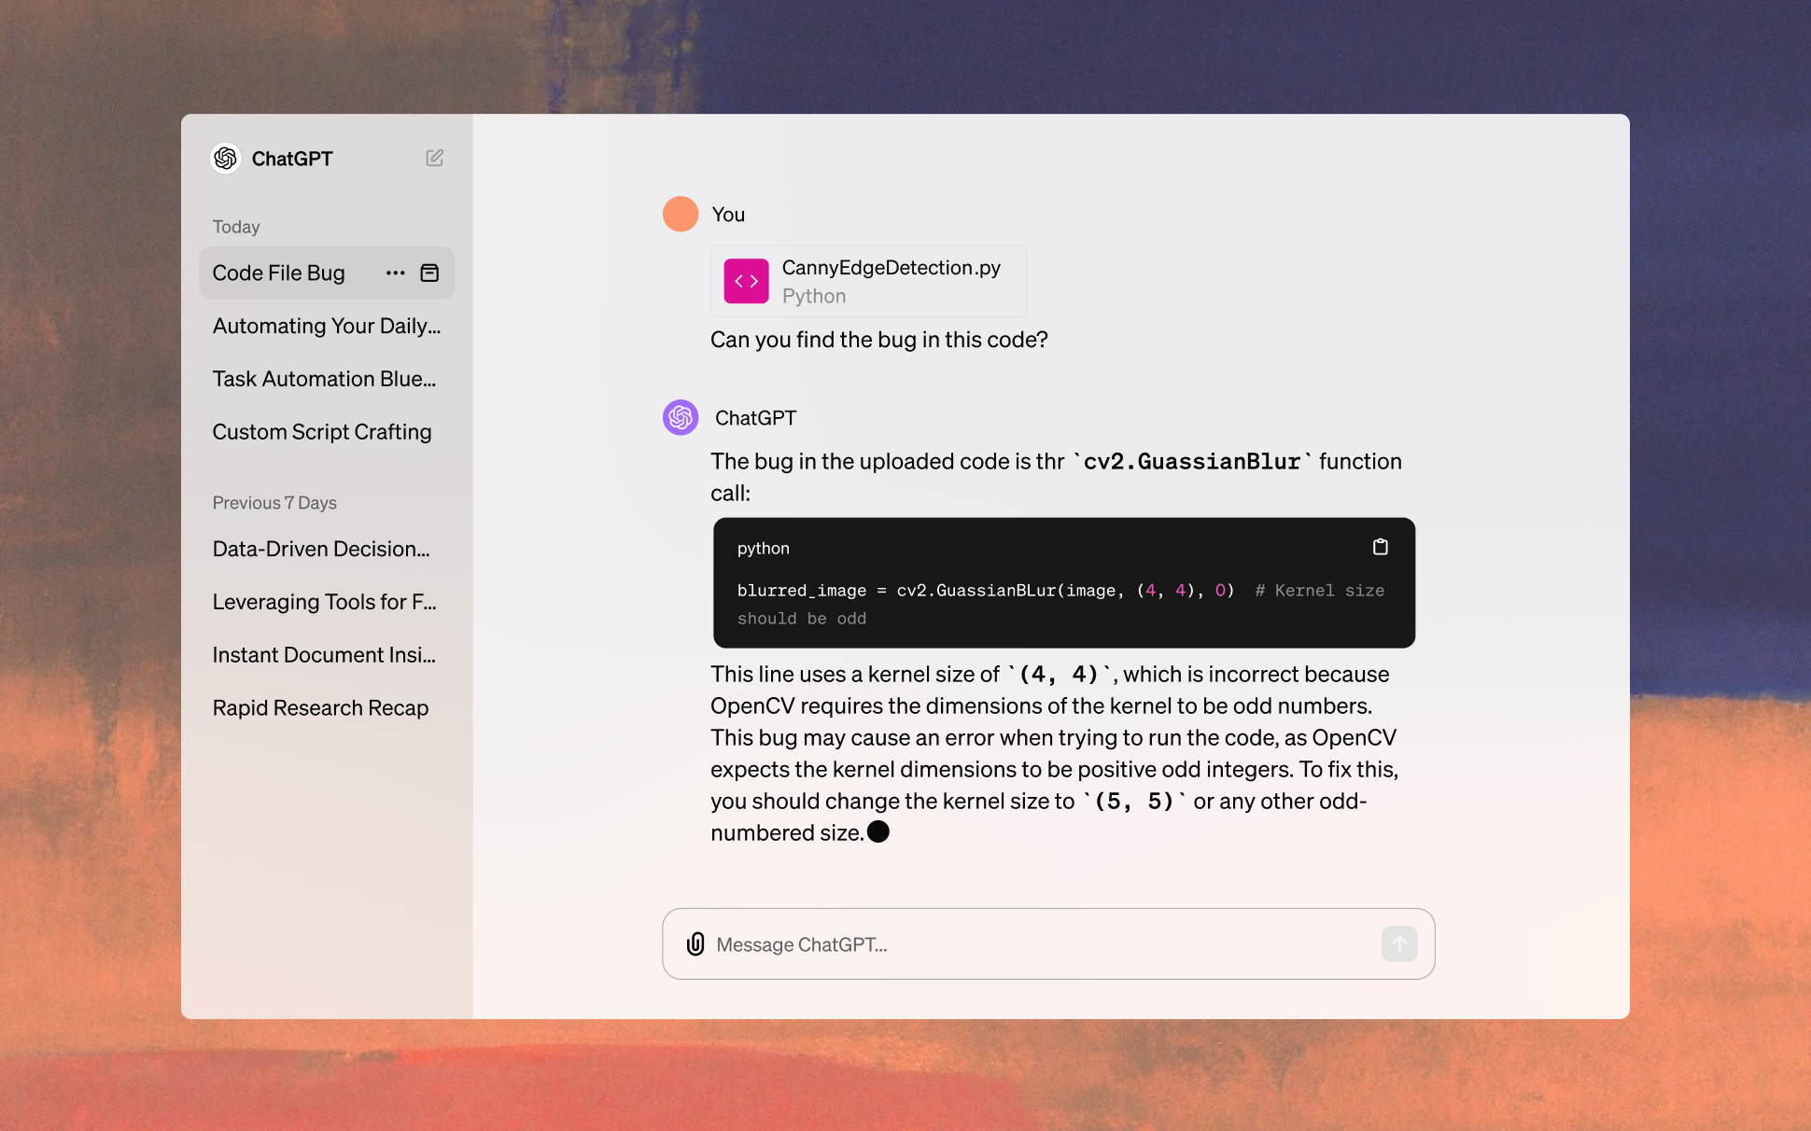The width and height of the screenshot is (1811, 1131).
Task: Open the Automating Your Daily chat
Action: pos(327,326)
